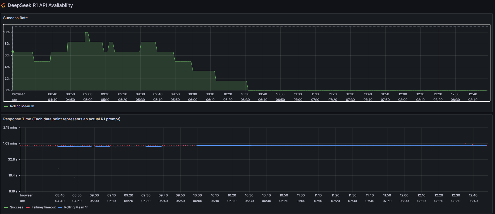The width and height of the screenshot is (495, 214).
Task: Click the green color swatch of the Success Rate legend
Action: point(6,106)
